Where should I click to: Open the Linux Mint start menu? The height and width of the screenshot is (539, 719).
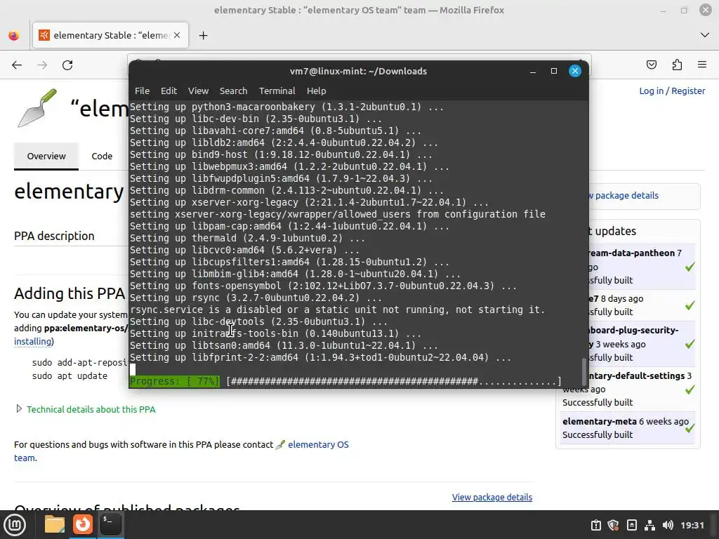coord(15,525)
